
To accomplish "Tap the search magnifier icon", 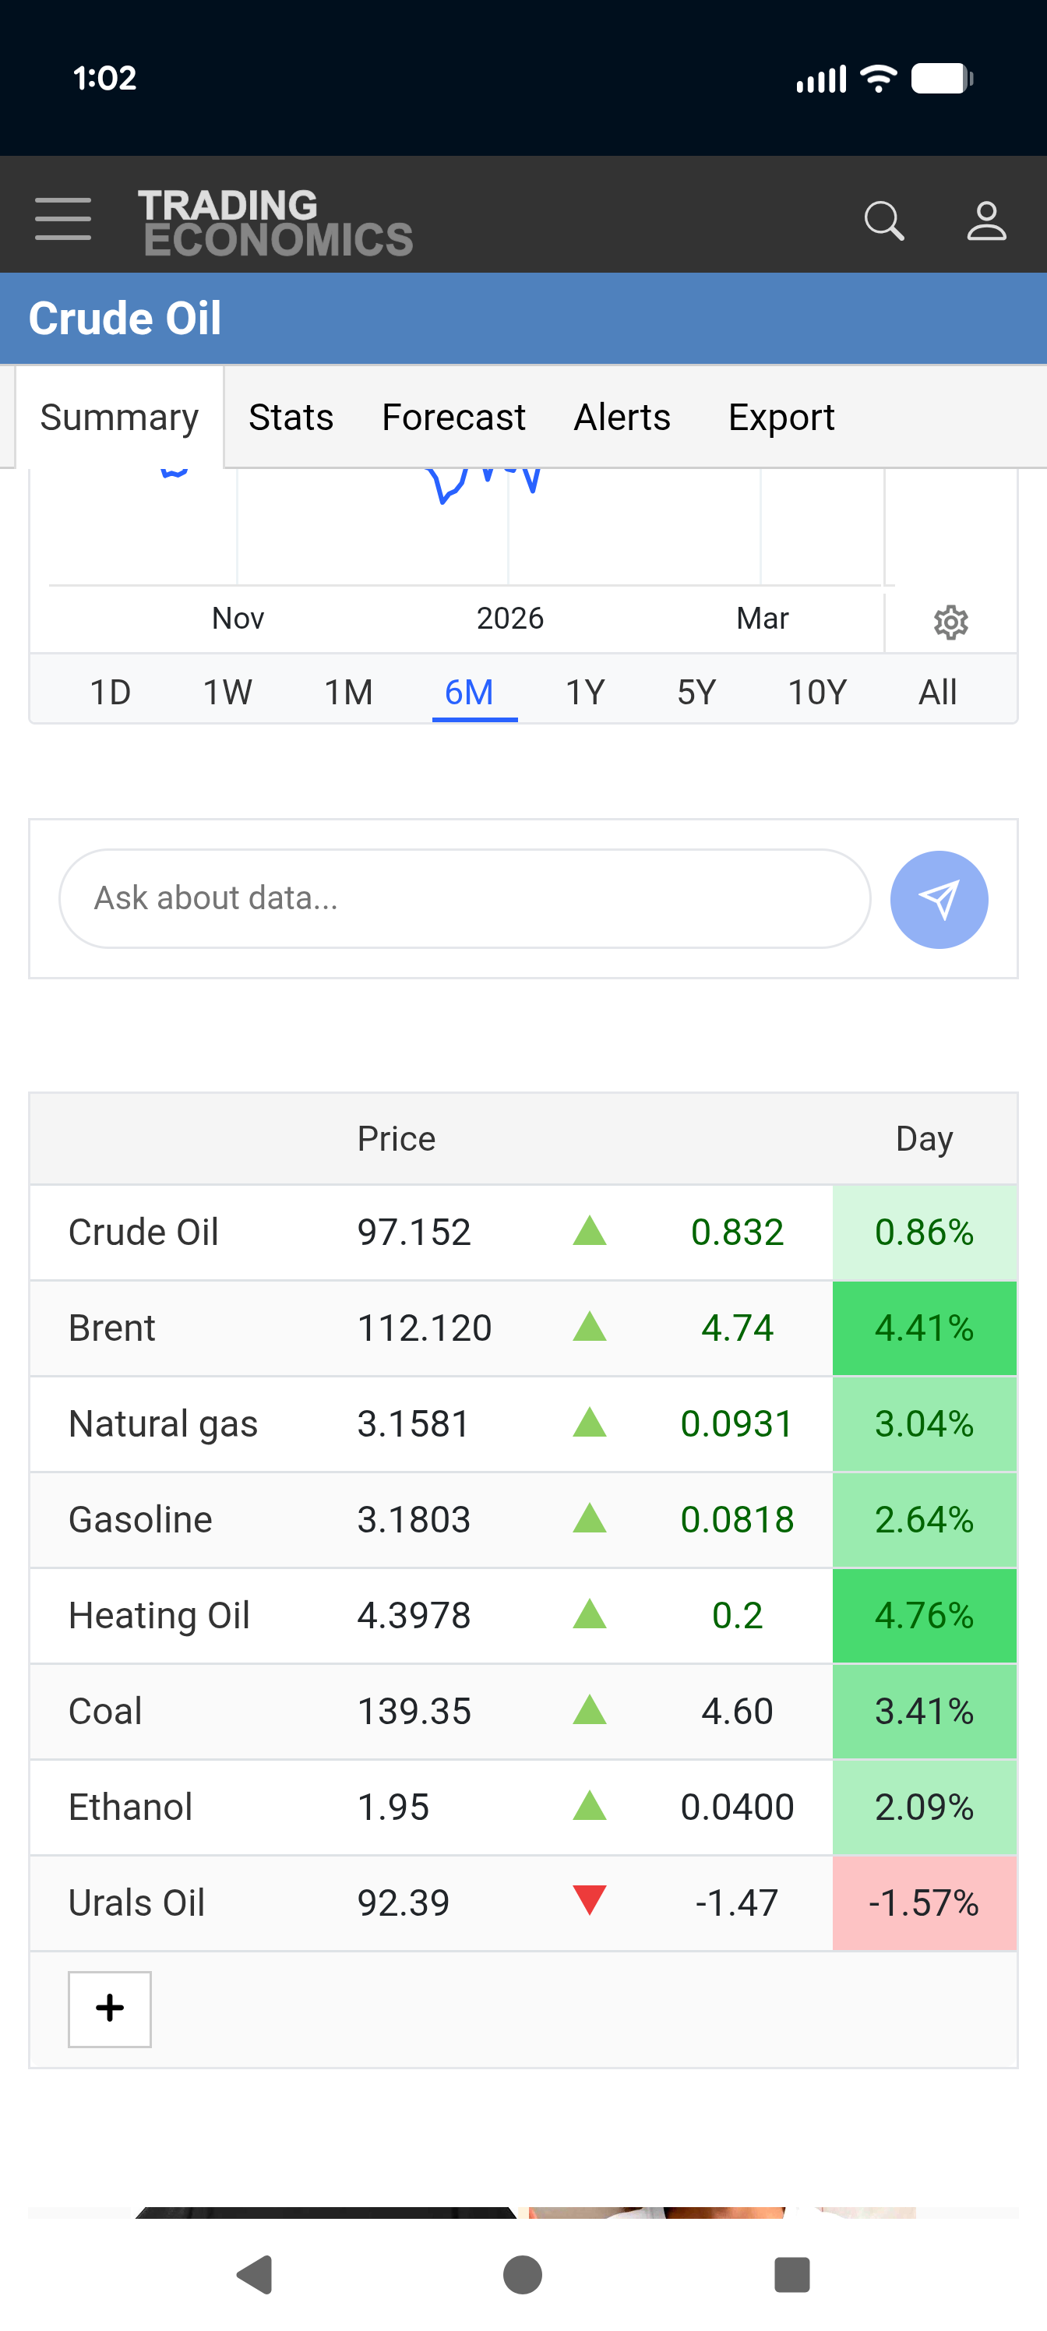I will point(883,220).
